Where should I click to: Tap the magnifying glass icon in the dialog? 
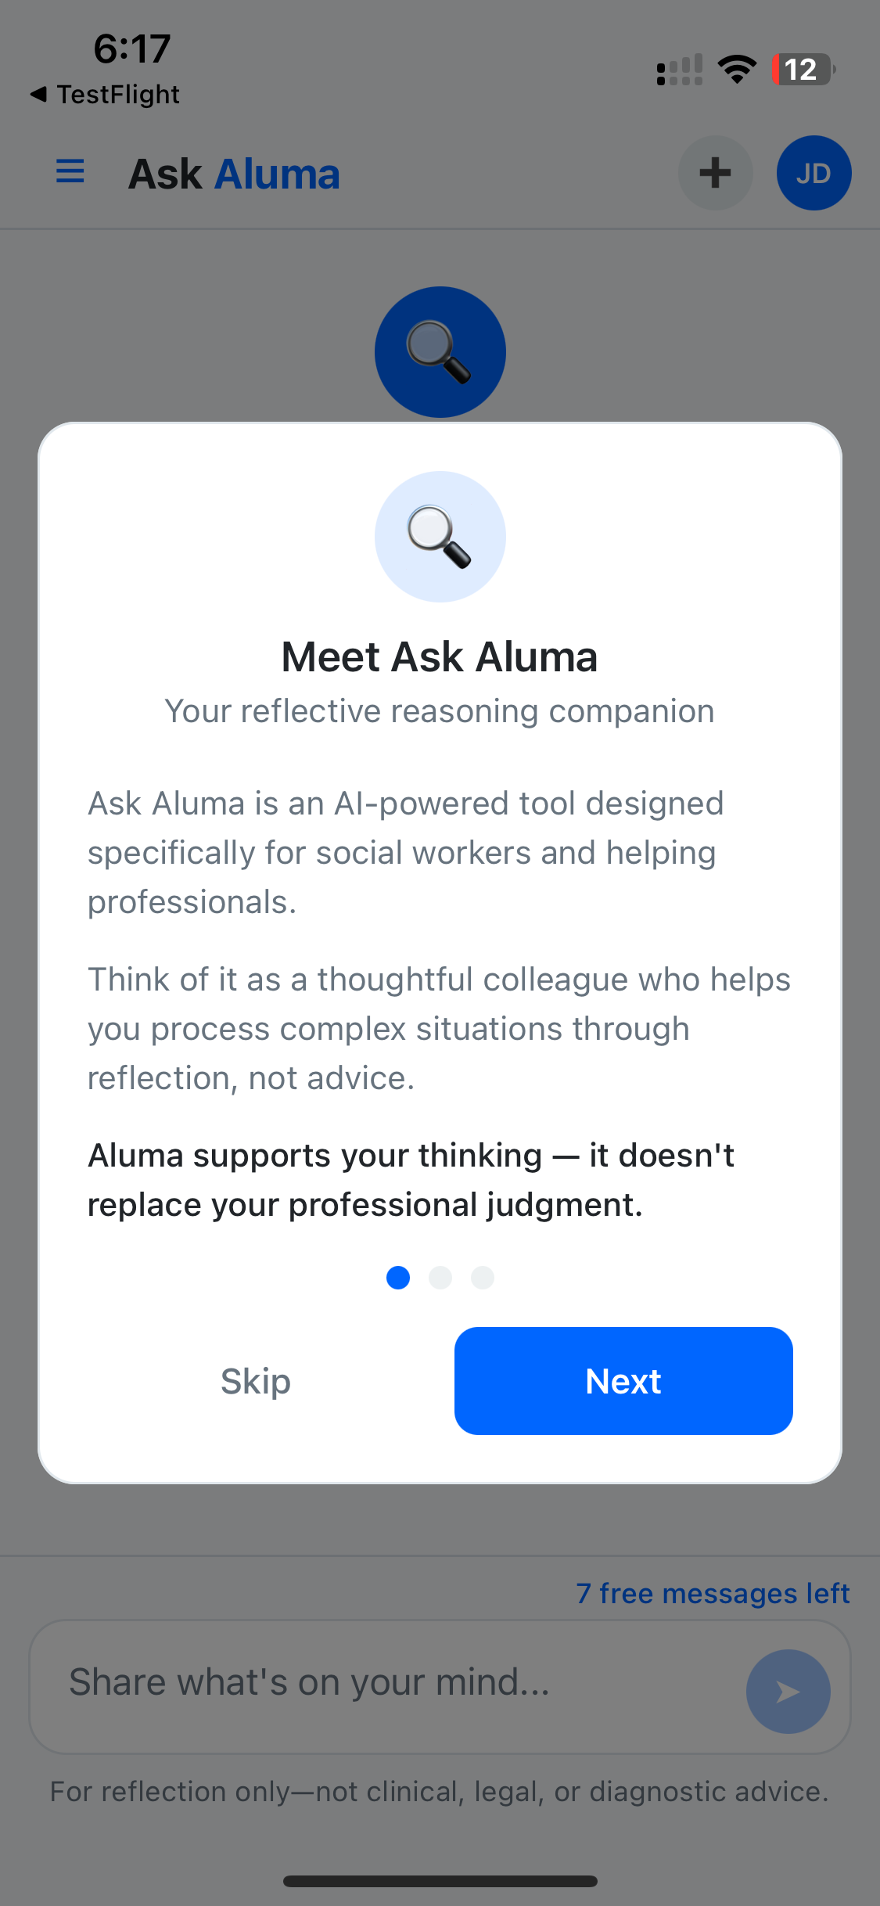pyautogui.click(x=440, y=537)
